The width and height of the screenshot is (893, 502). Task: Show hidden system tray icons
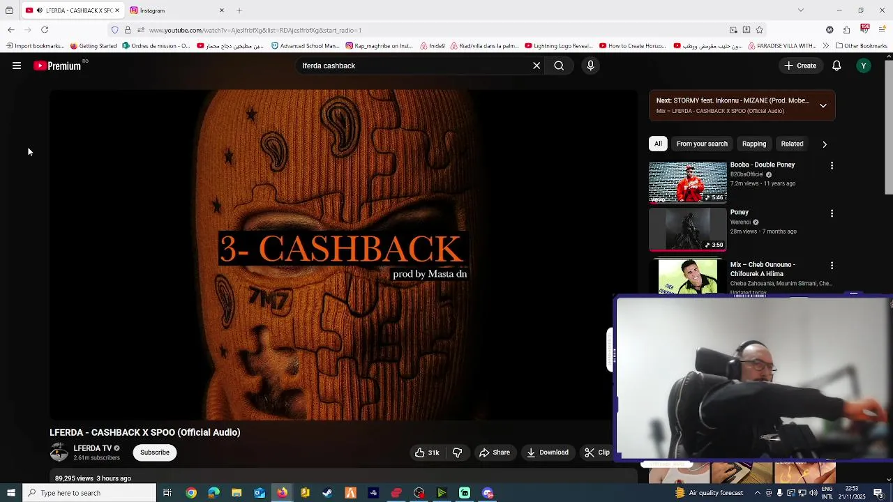point(757,493)
